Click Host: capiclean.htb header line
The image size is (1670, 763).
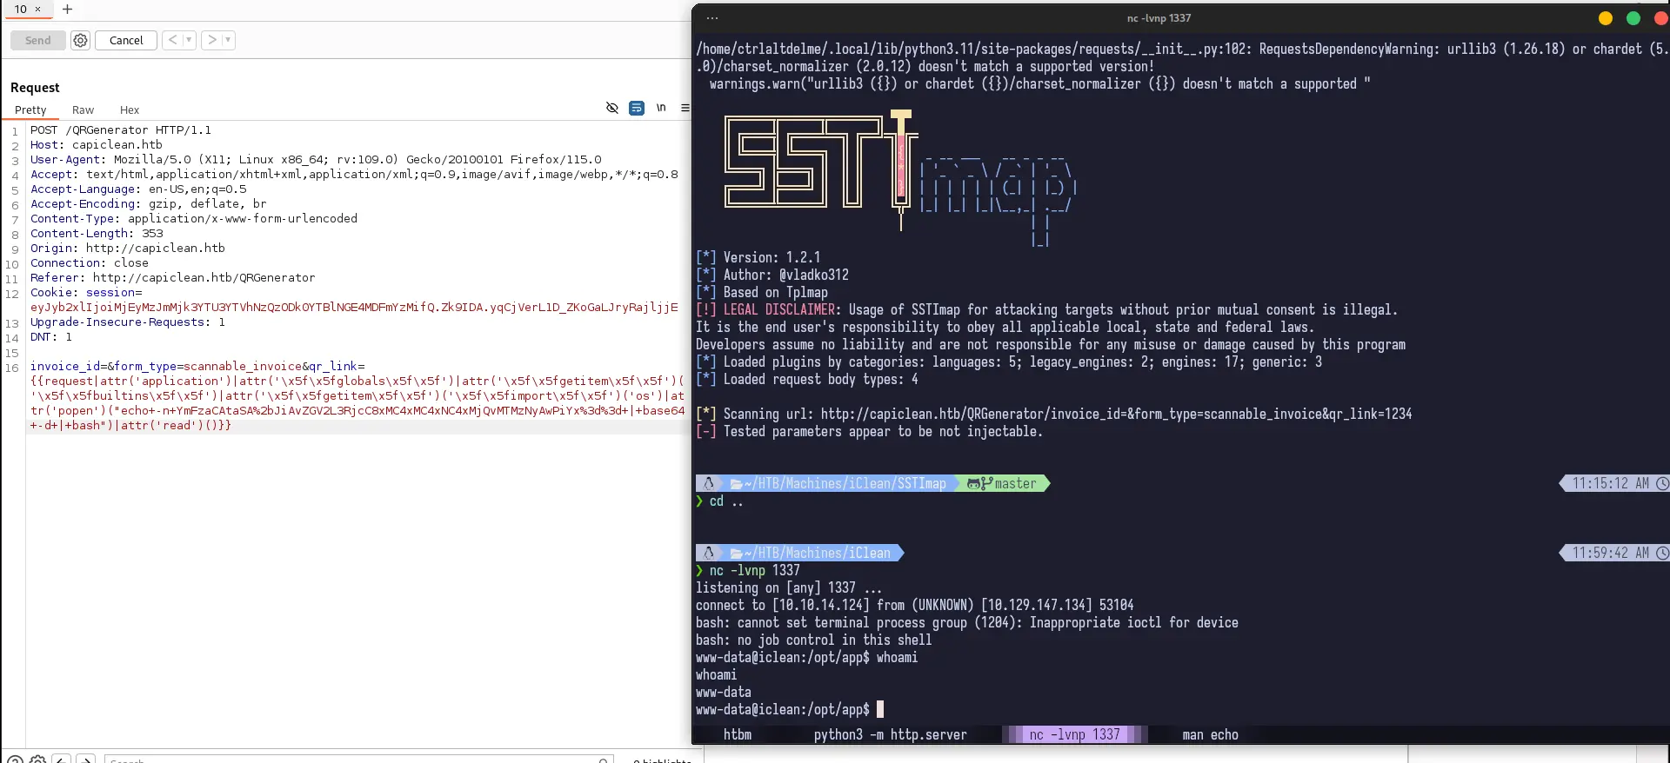click(97, 145)
